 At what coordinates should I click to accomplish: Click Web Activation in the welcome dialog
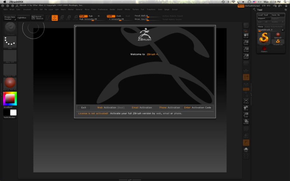tap(112, 107)
